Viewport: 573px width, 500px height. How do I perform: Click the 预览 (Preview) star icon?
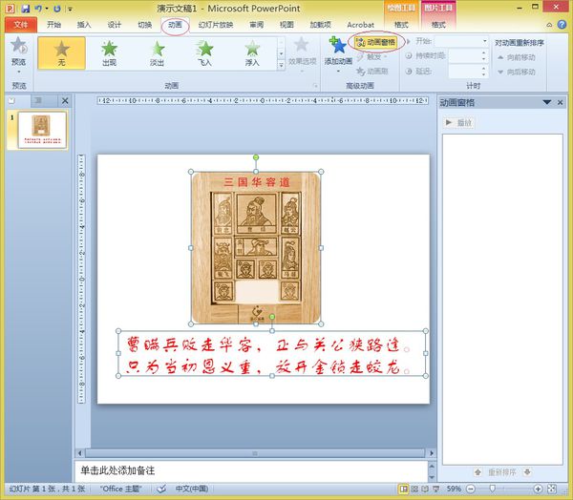coord(18,45)
